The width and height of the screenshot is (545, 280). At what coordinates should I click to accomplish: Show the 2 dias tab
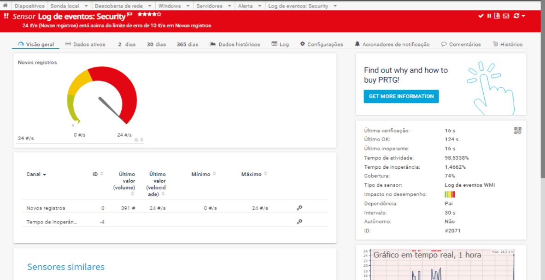coord(127,45)
